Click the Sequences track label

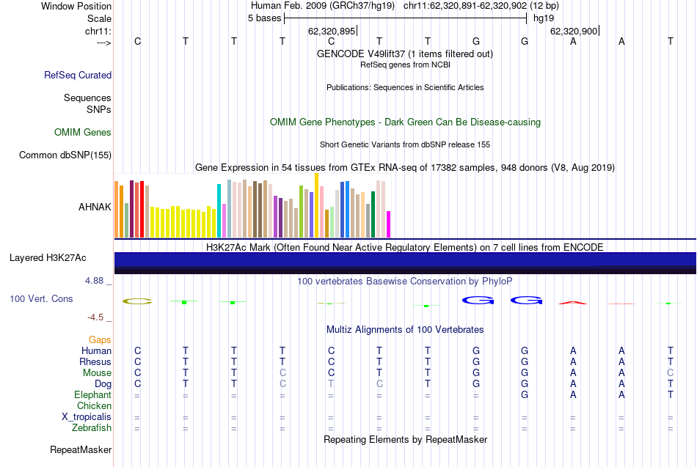coord(87,98)
